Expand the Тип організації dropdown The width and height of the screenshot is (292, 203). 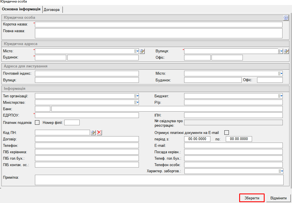point(136,96)
